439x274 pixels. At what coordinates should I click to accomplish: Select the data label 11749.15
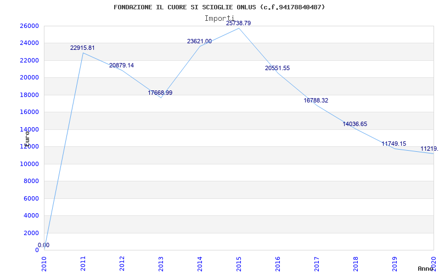click(x=393, y=144)
